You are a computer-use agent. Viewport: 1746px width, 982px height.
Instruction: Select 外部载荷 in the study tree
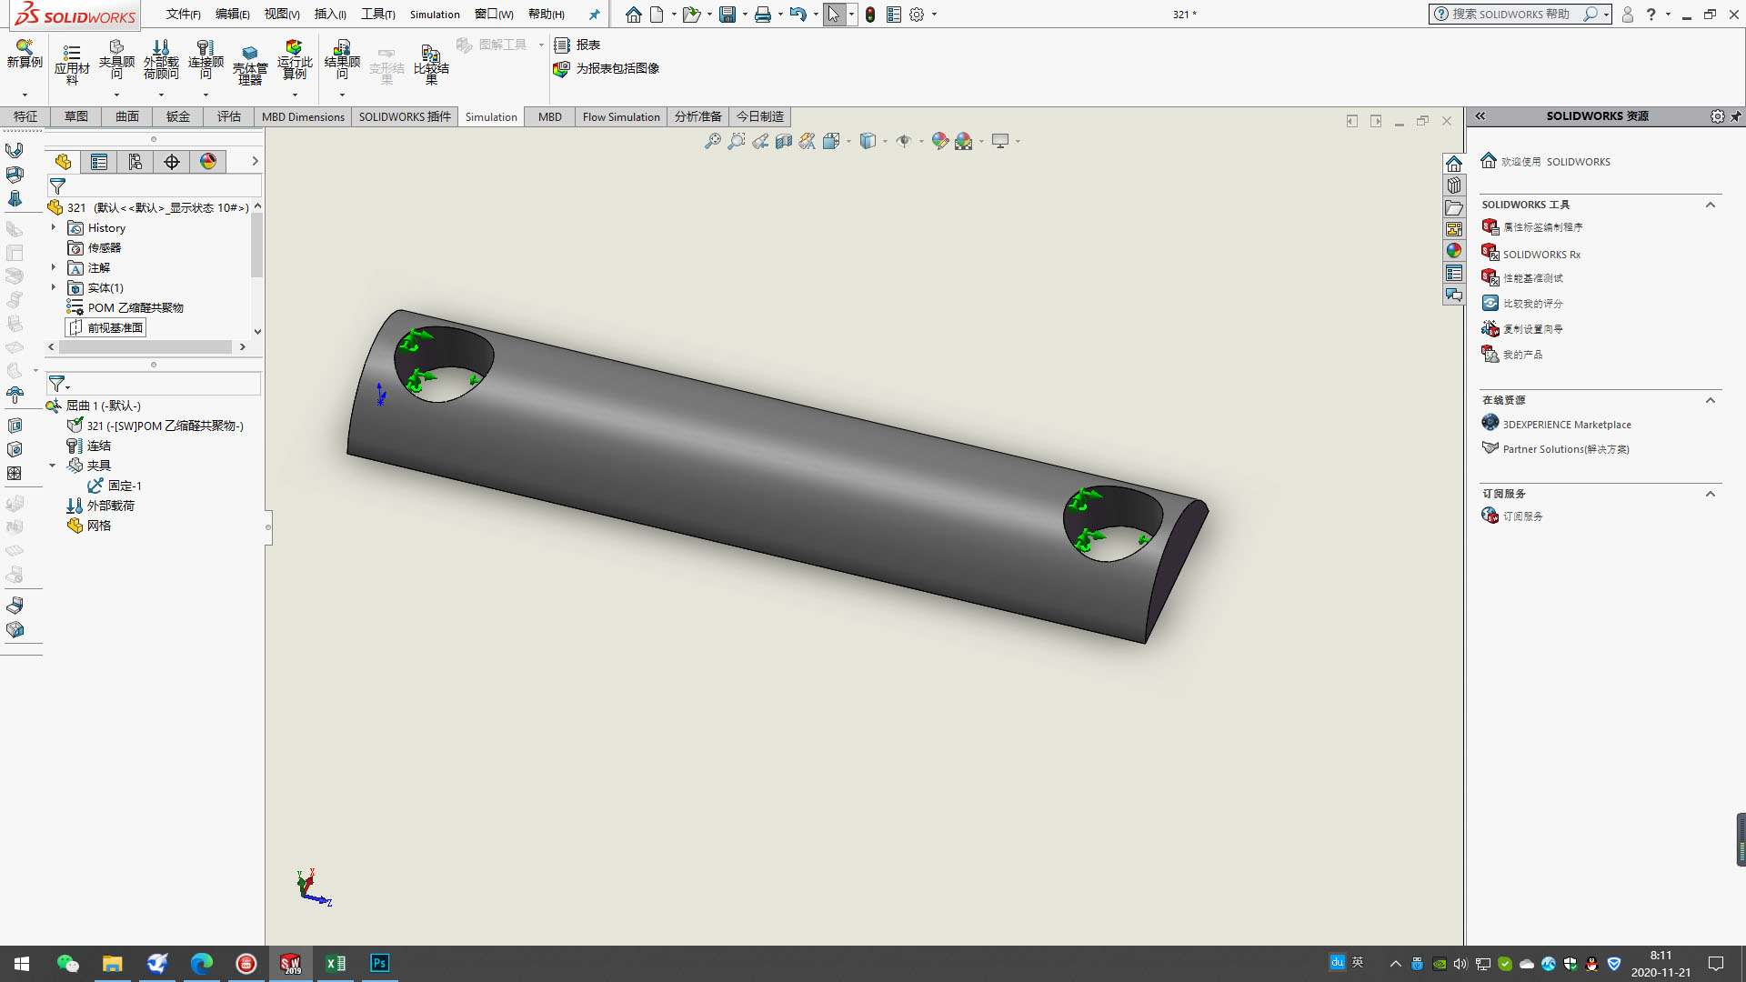tap(101, 506)
